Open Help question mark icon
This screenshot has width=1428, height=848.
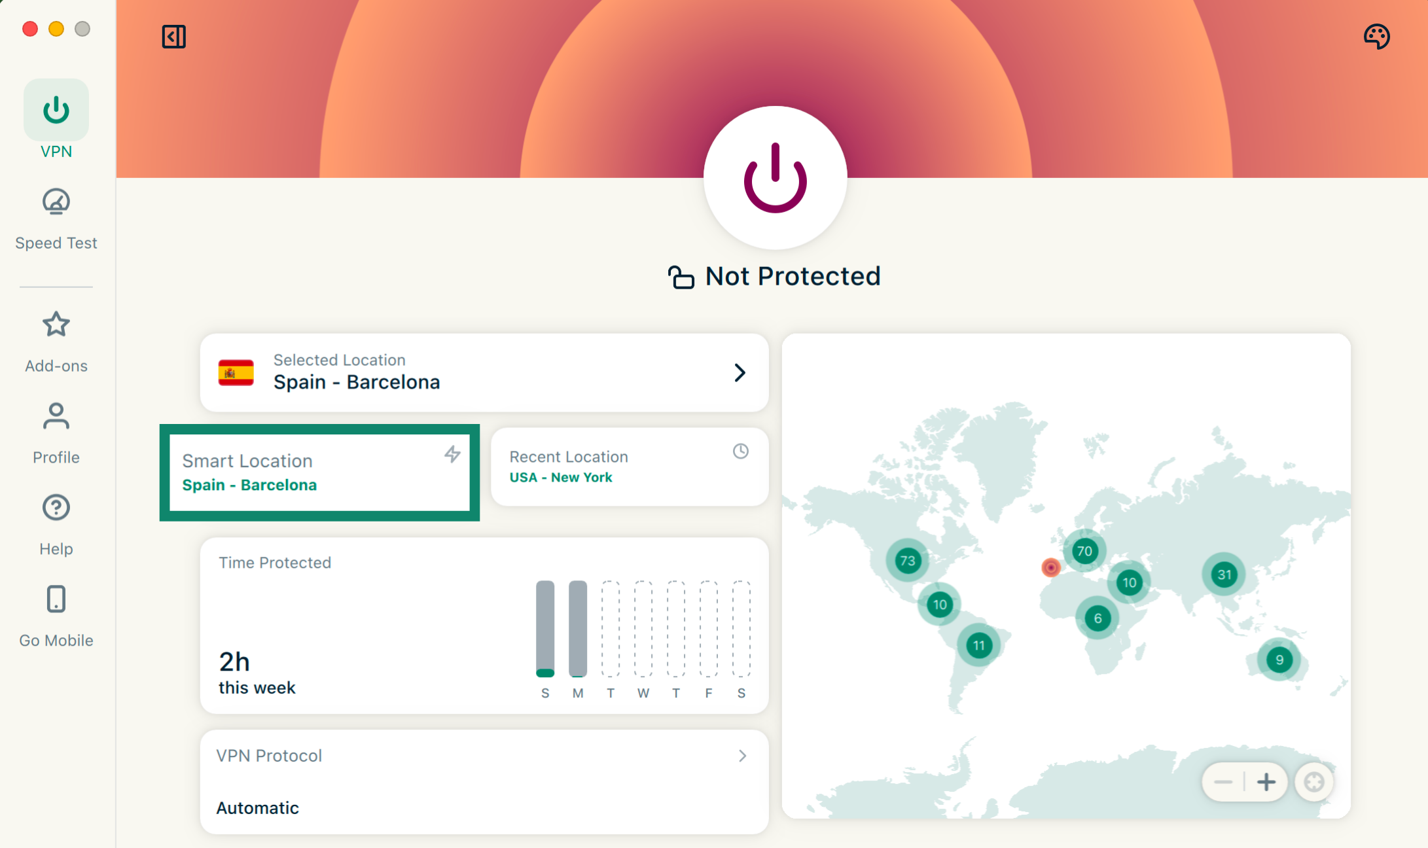56,508
